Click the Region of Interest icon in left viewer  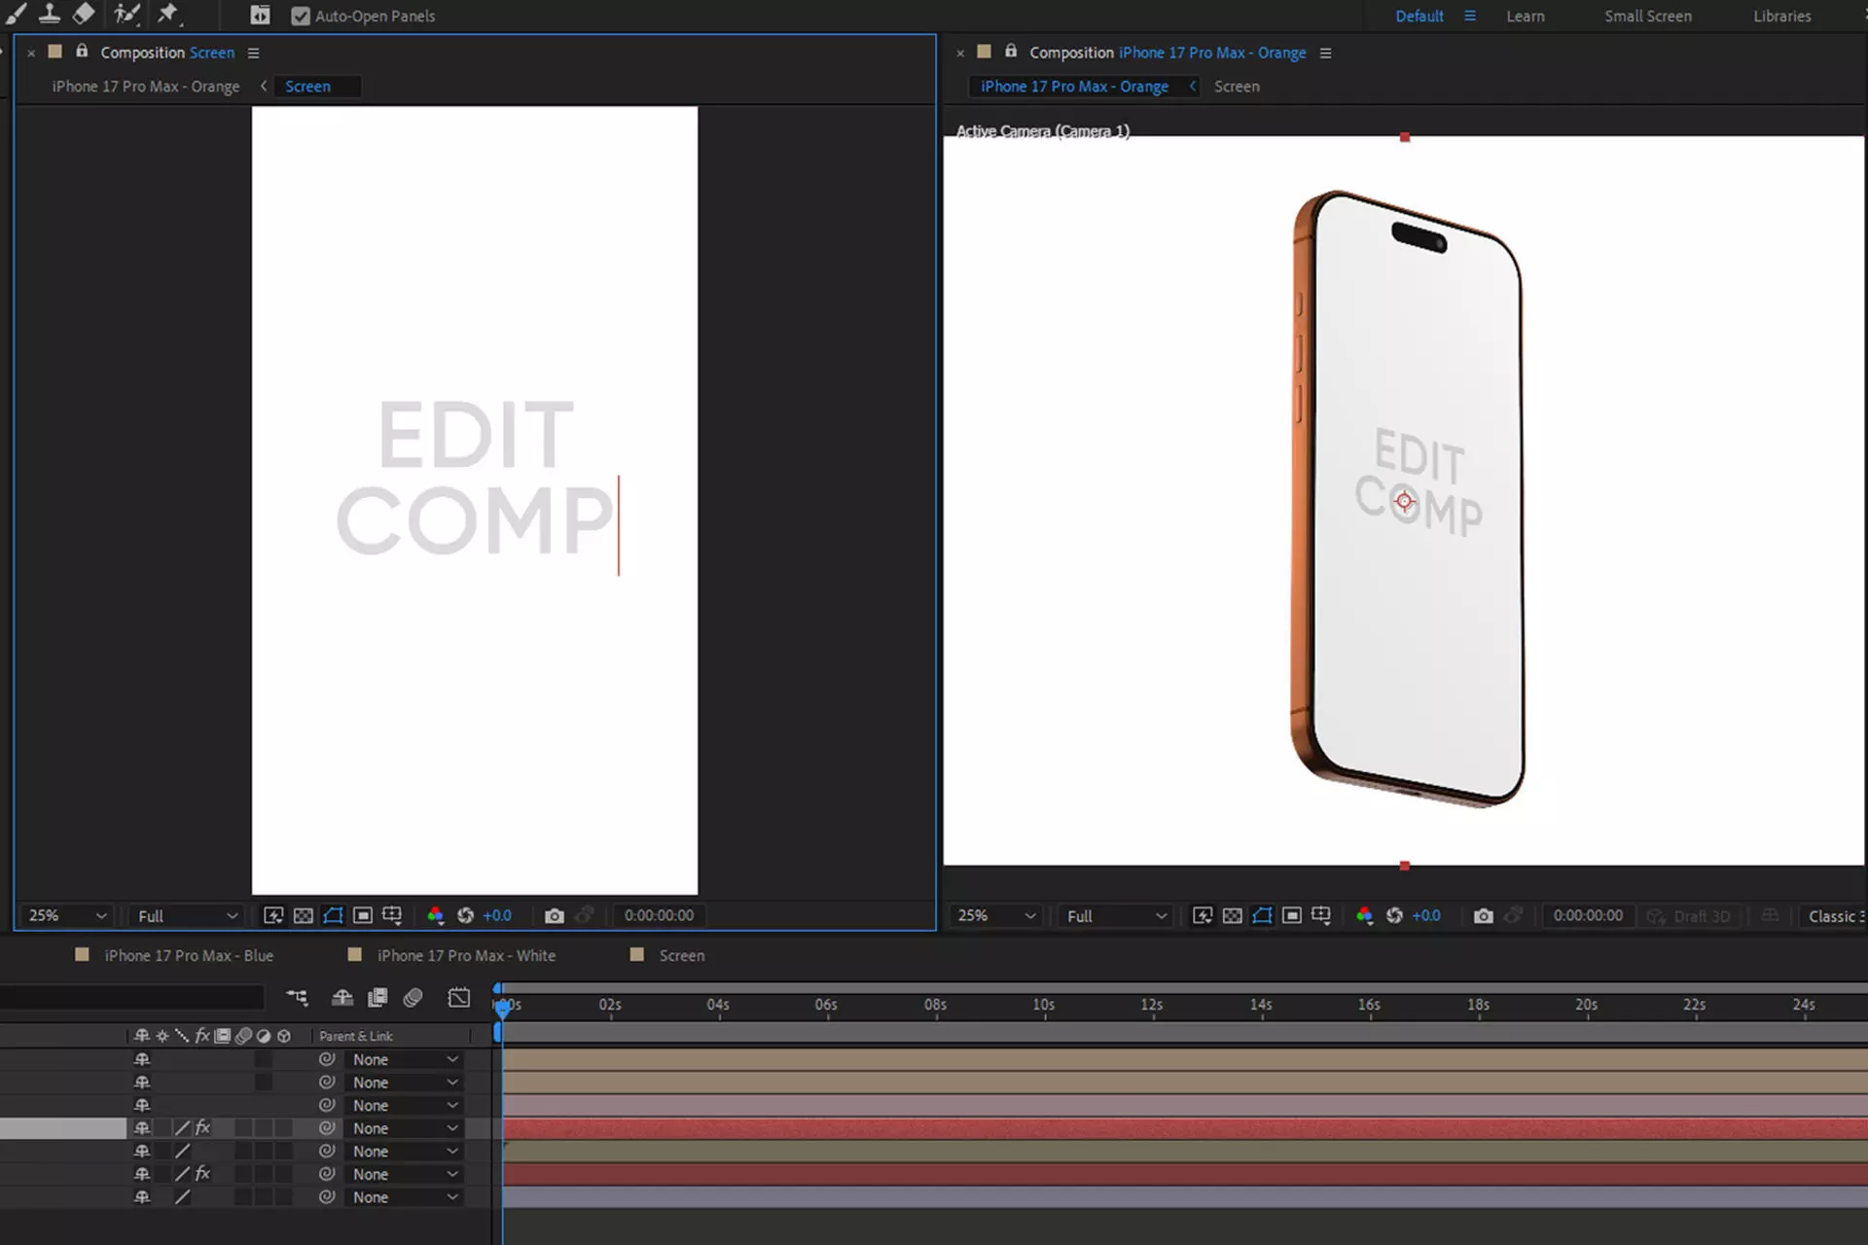(363, 915)
